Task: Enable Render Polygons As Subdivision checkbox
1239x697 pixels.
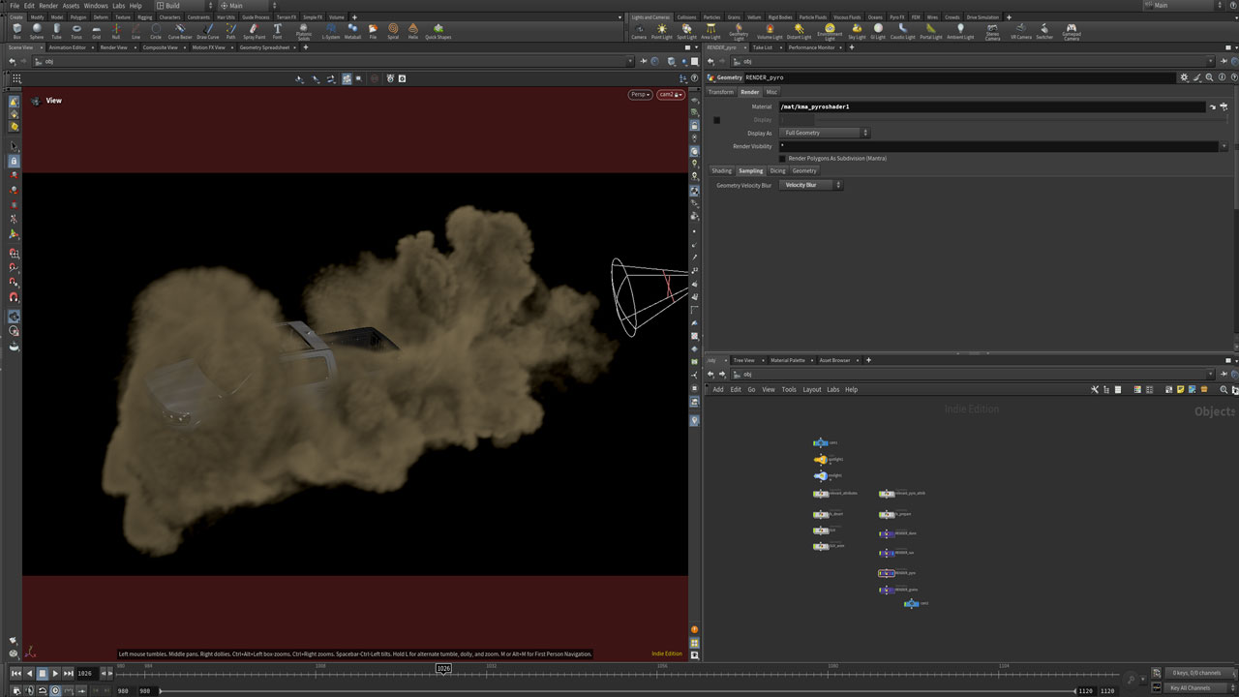Action: point(783,159)
